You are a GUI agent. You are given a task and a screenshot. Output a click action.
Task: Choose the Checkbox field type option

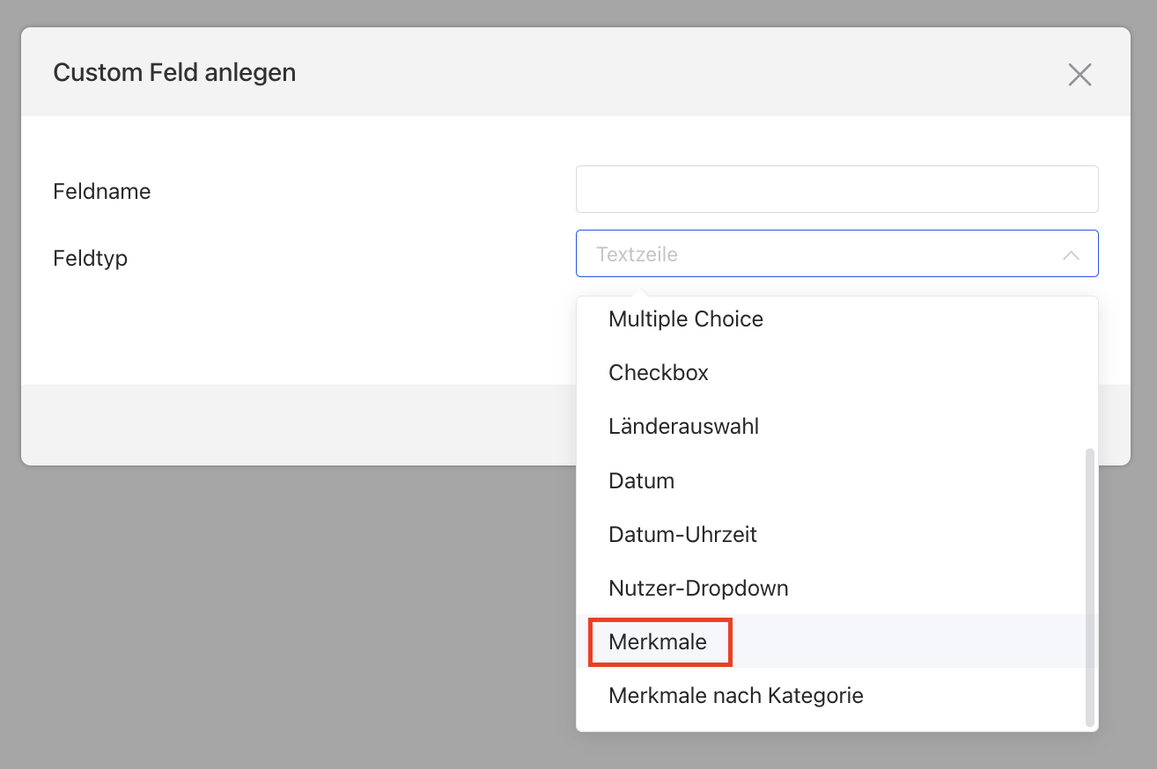[x=659, y=373]
